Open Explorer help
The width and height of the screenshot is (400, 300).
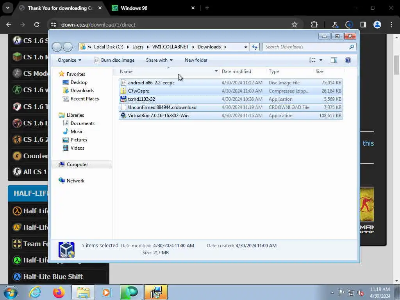tap(348, 60)
